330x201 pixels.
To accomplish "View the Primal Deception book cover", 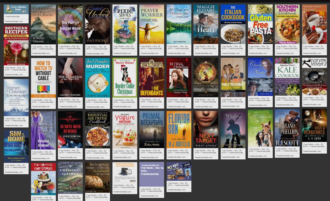I will (x=152, y=131).
